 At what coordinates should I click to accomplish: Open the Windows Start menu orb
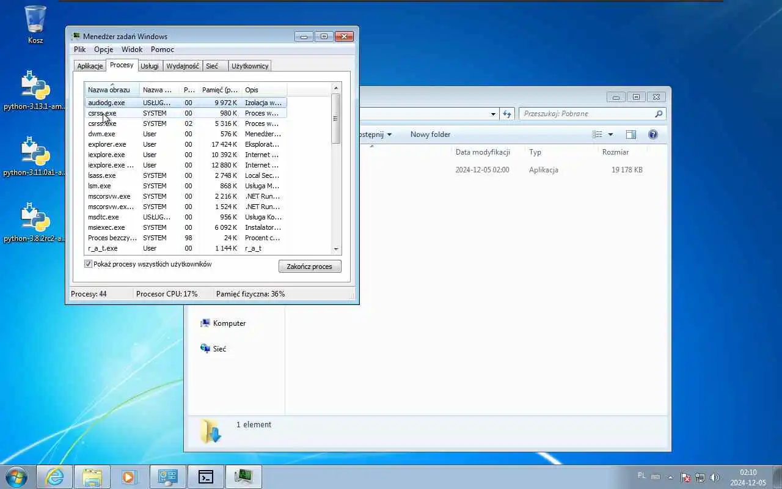(16, 477)
